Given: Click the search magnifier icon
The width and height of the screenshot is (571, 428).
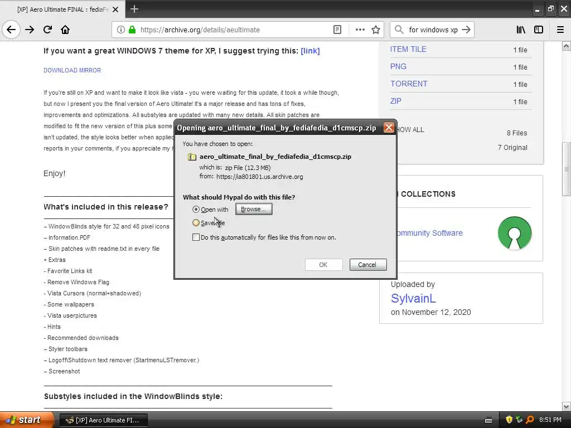Looking at the screenshot, I should pyautogui.click(x=399, y=30).
